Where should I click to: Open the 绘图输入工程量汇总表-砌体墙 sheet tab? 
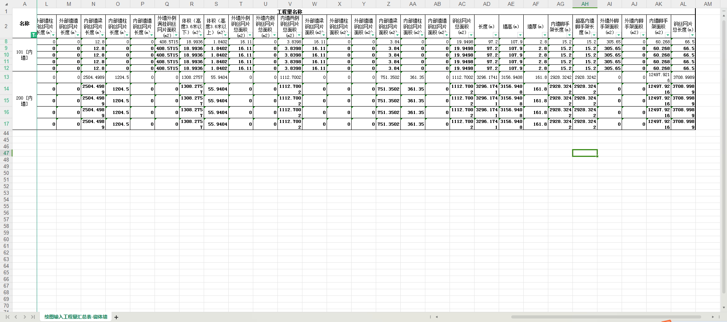pos(76,317)
